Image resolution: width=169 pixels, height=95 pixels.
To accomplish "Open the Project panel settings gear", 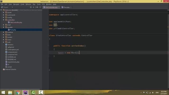I will (37, 7).
